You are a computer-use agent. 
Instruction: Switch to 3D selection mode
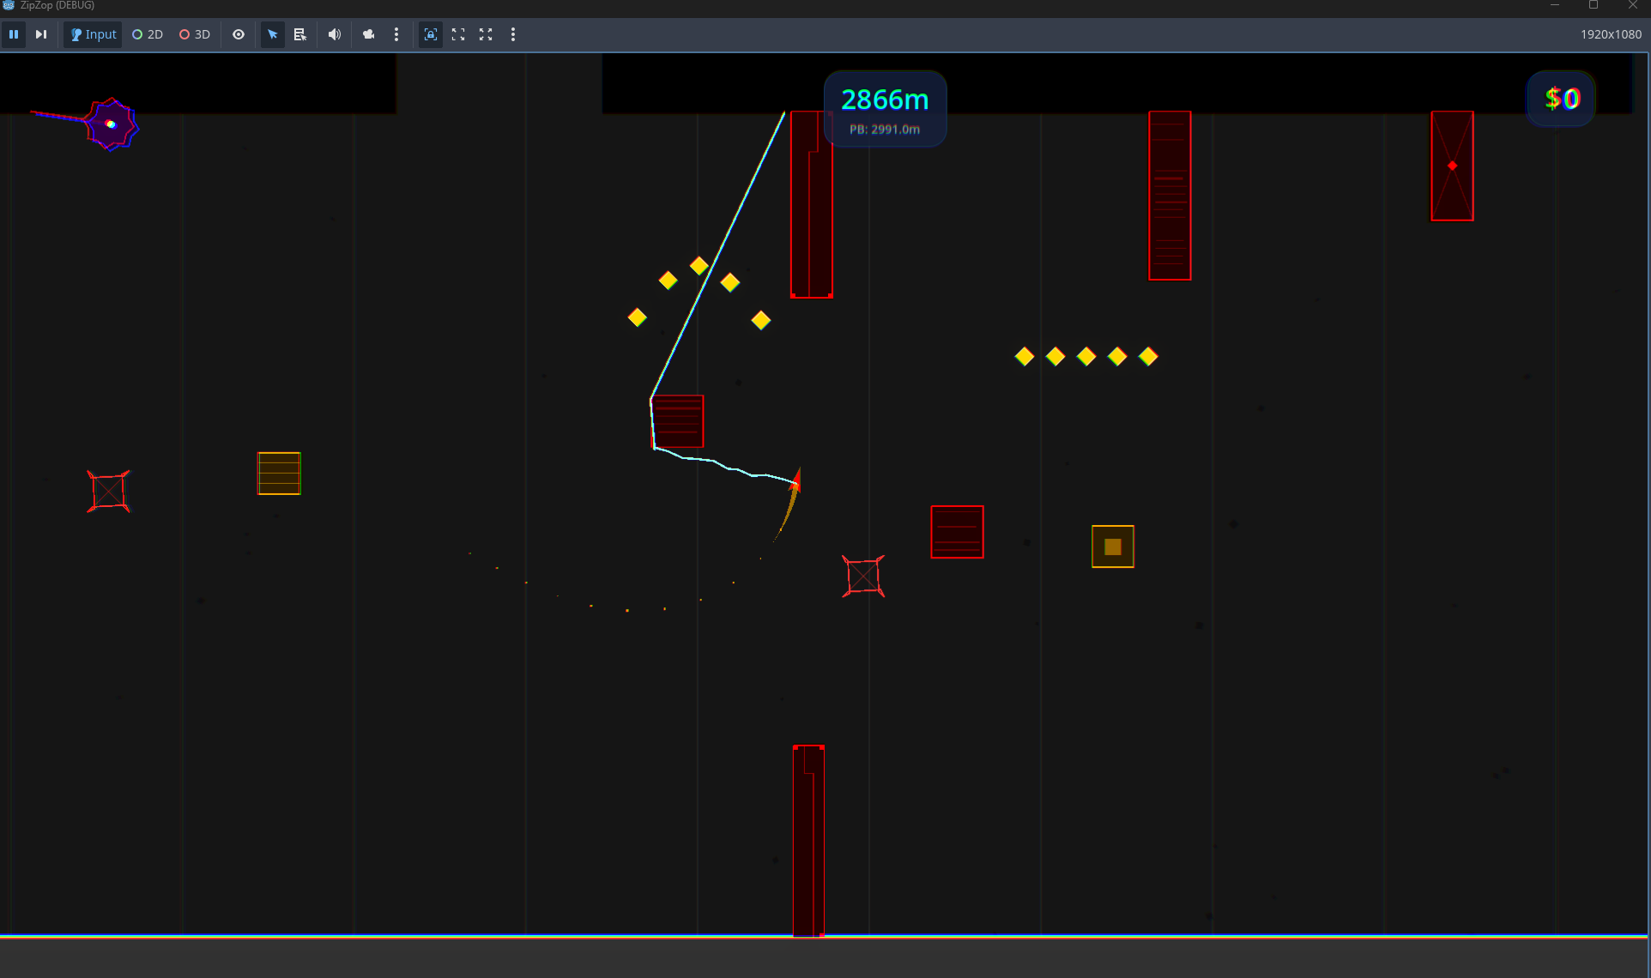point(195,34)
